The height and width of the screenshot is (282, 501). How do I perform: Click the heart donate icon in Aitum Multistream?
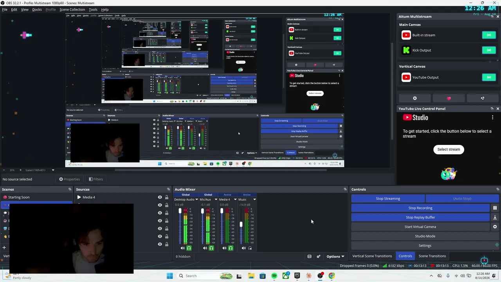[449, 98]
